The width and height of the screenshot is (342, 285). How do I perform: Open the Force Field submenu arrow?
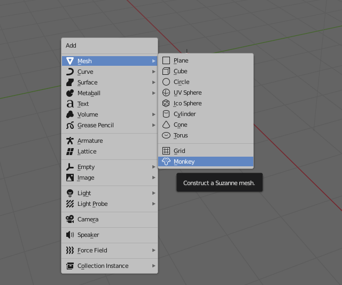click(x=153, y=250)
